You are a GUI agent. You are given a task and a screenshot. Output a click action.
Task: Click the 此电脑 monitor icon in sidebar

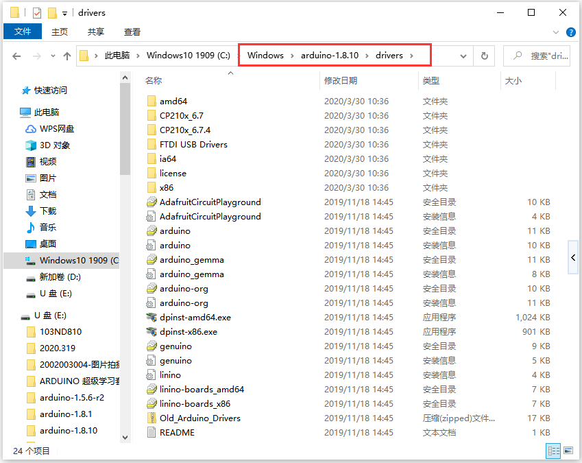click(25, 112)
